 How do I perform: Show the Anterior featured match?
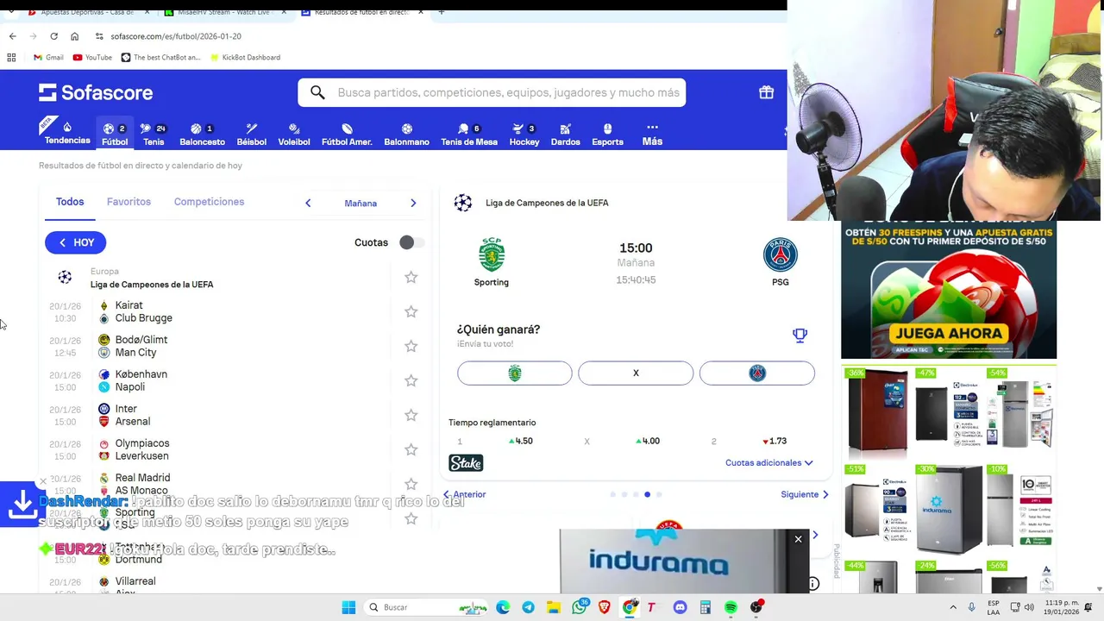coord(464,494)
